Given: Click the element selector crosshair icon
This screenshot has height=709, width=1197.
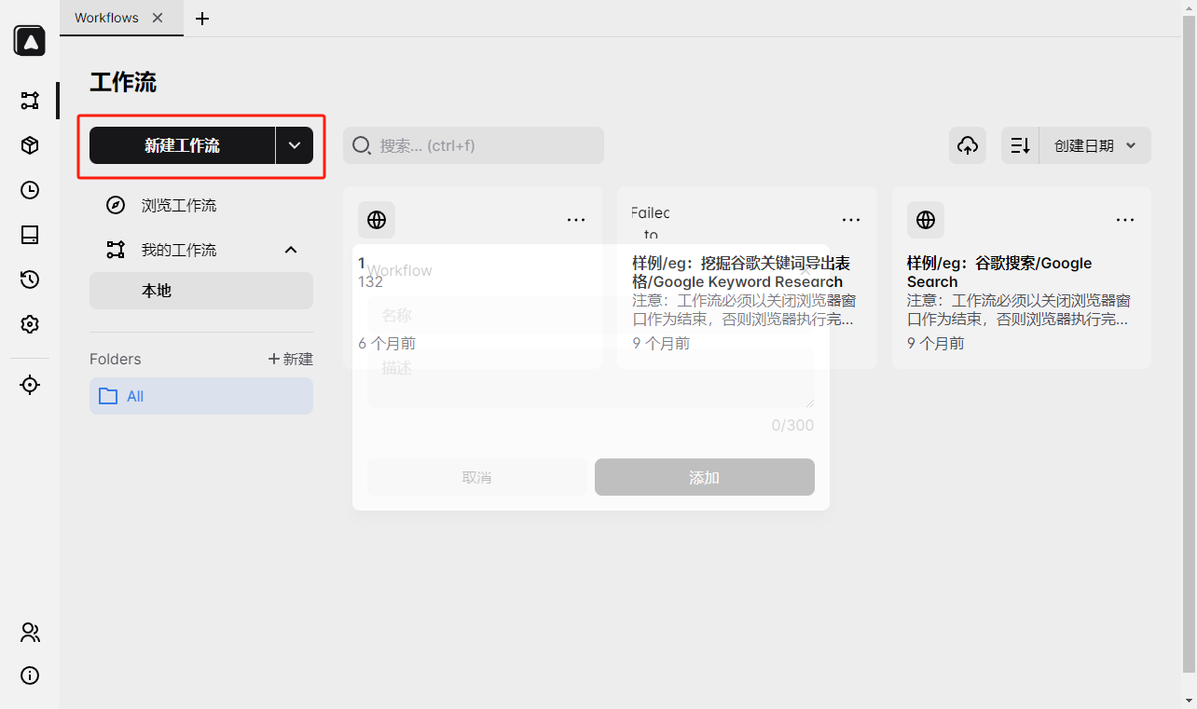Looking at the screenshot, I should [30, 385].
